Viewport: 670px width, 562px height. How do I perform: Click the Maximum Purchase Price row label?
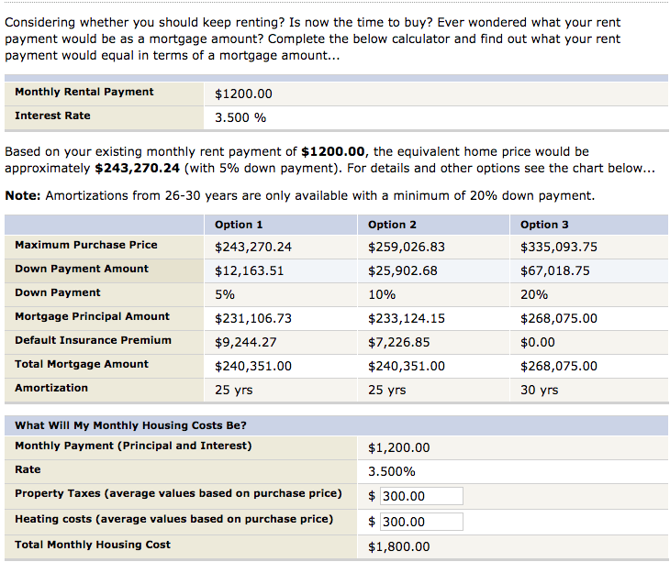tap(86, 245)
